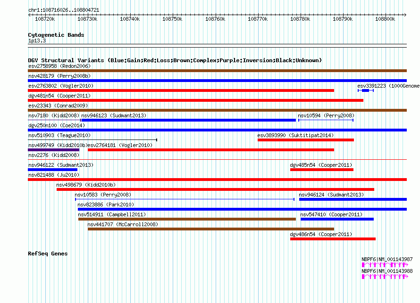Select the red nsv821488 loss bar
Viewport: 420px width, 303px height.
217,180
